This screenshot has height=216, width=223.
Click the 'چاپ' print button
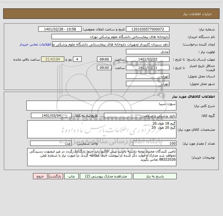click(72, 176)
